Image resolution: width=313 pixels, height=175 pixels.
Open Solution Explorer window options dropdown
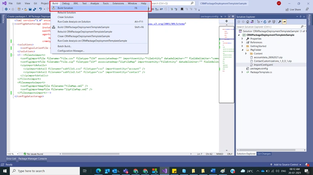point(297,17)
